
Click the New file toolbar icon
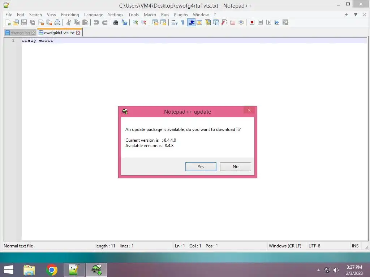coord(8,22)
